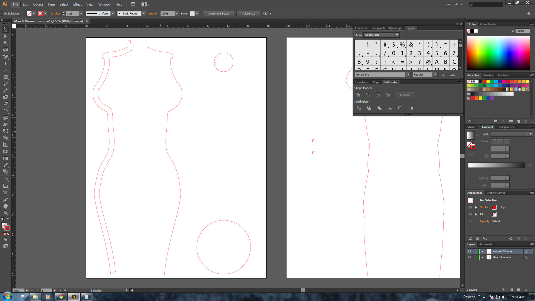The height and width of the screenshot is (301, 535).
Task: Toggle Stroke attribute visibility in Appearance
Action: point(470,207)
